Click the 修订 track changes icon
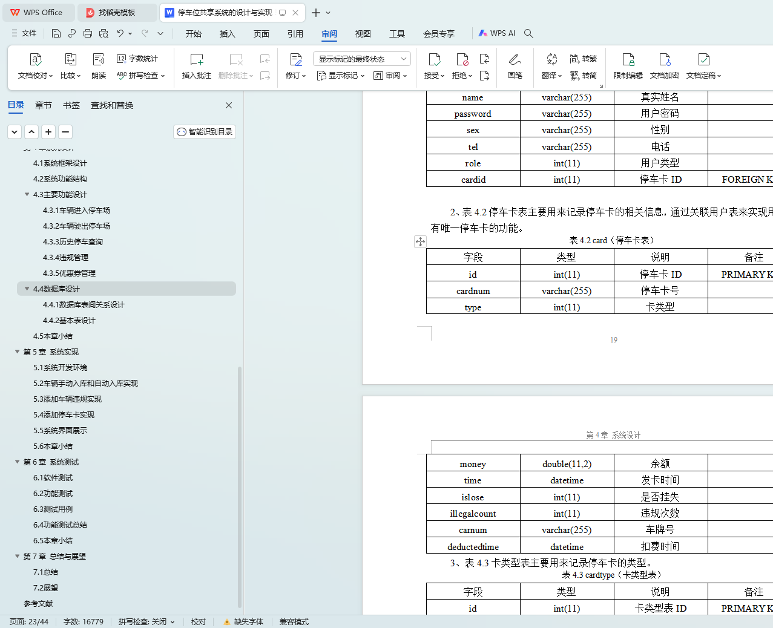Screen dimensions: 773x628 (295, 59)
